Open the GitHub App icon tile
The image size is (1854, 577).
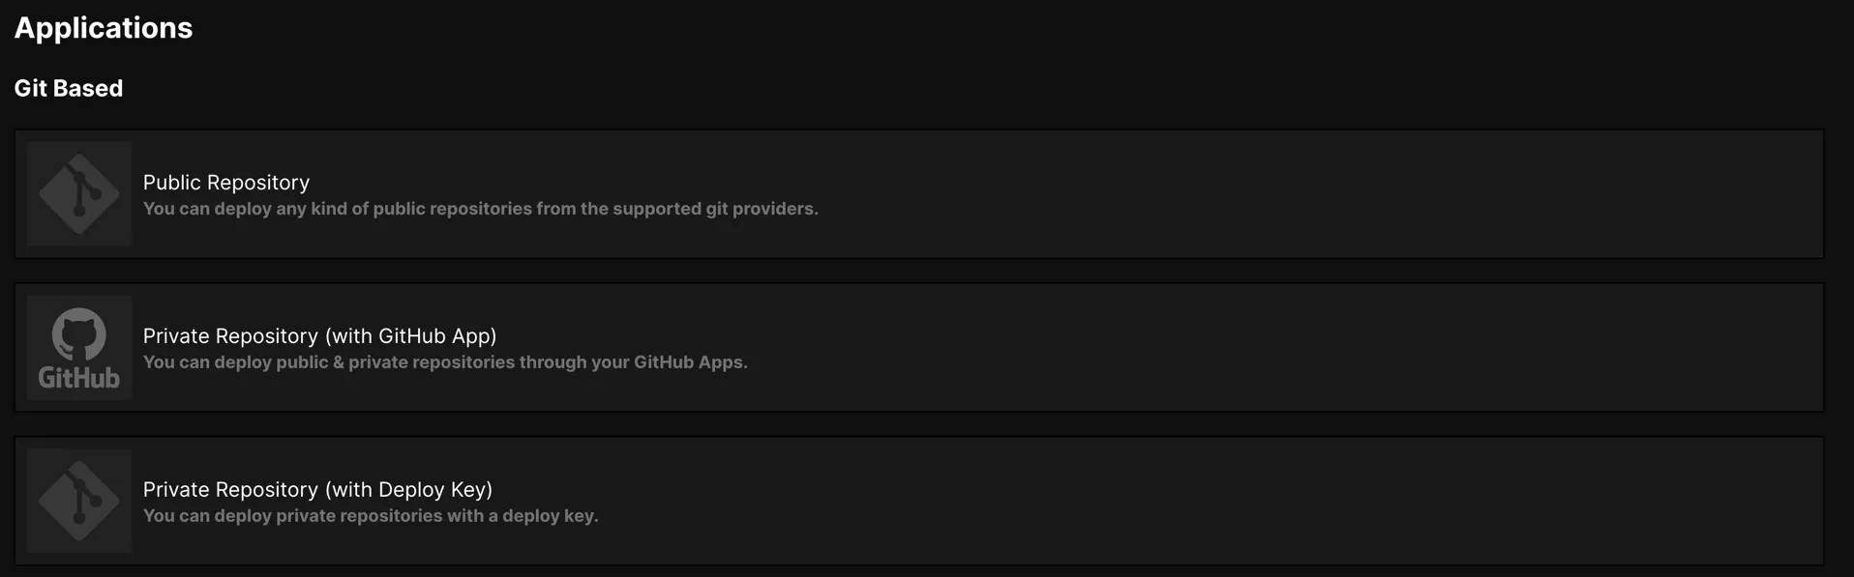click(x=79, y=347)
